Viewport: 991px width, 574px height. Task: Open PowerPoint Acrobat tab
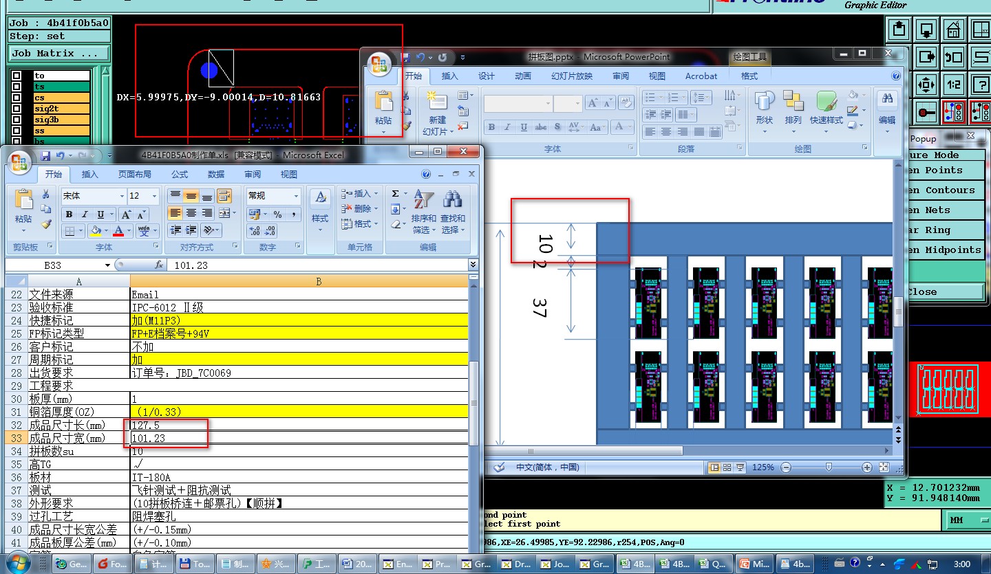(x=701, y=76)
